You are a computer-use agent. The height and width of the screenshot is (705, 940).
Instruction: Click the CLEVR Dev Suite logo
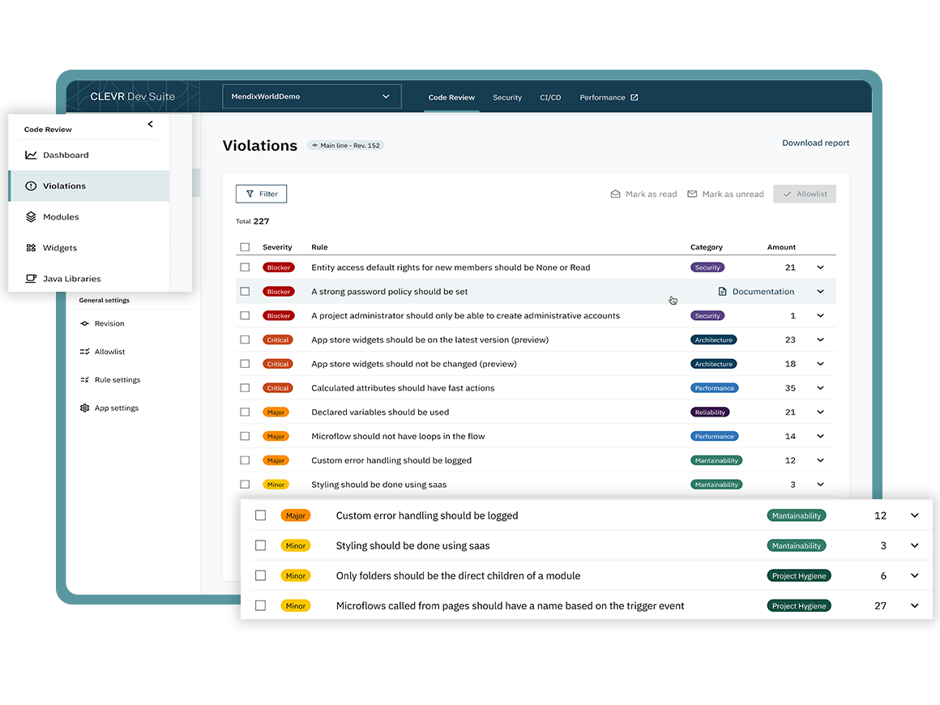132,96
